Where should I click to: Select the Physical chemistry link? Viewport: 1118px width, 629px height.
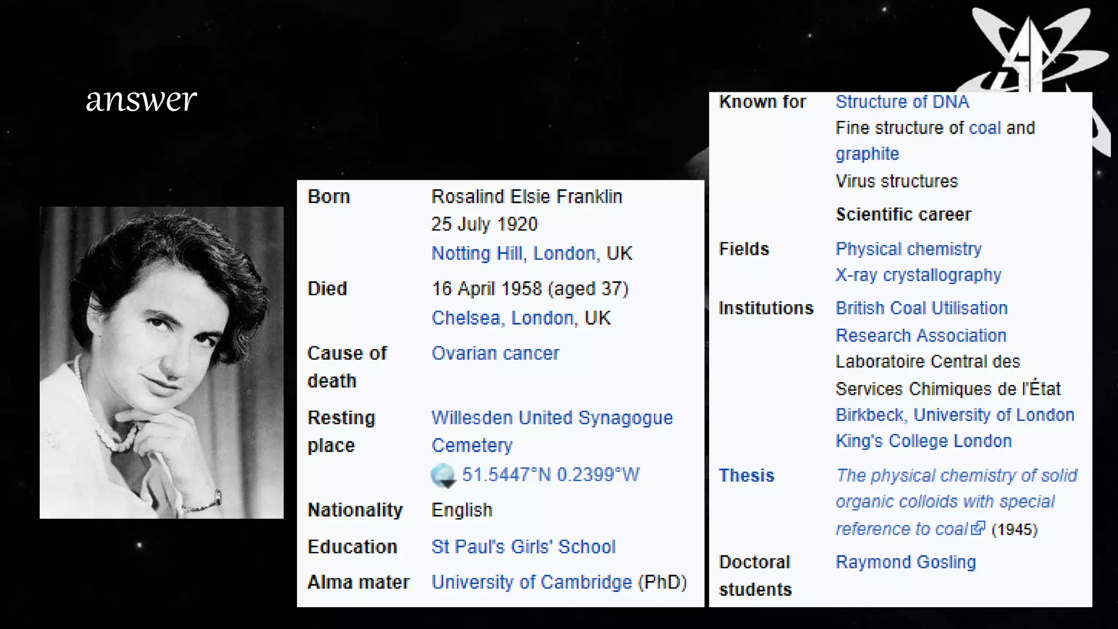tap(908, 250)
